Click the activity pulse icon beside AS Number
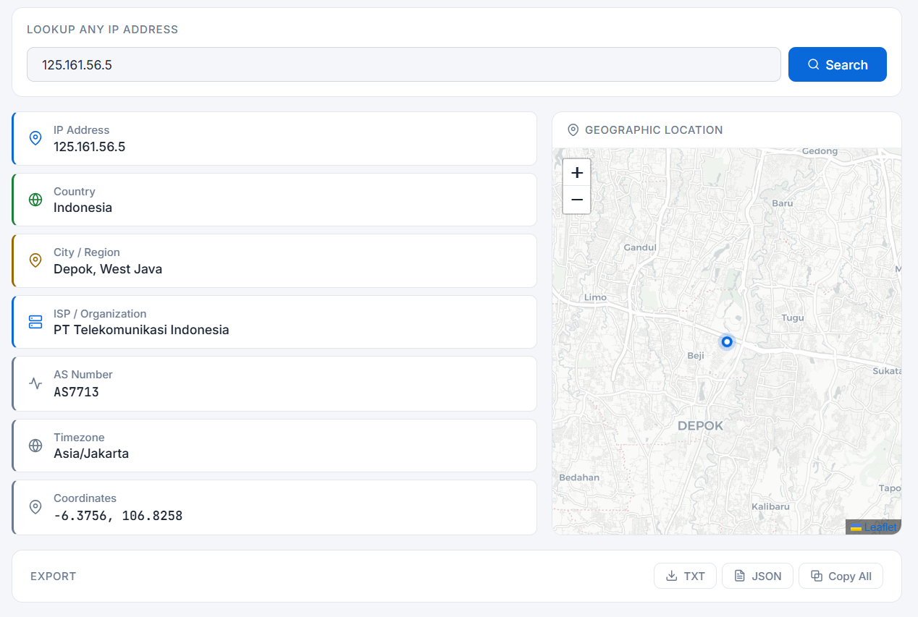918x617 pixels. pyautogui.click(x=35, y=383)
